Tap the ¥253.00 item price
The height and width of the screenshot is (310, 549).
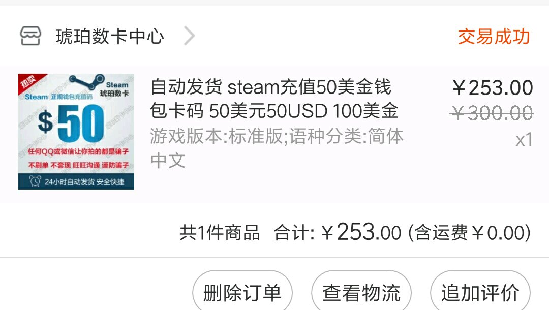pyautogui.click(x=492, y=88)
